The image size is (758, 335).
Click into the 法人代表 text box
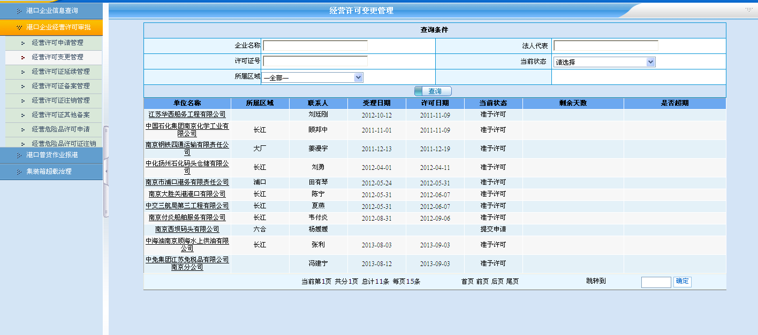(605, 46)
